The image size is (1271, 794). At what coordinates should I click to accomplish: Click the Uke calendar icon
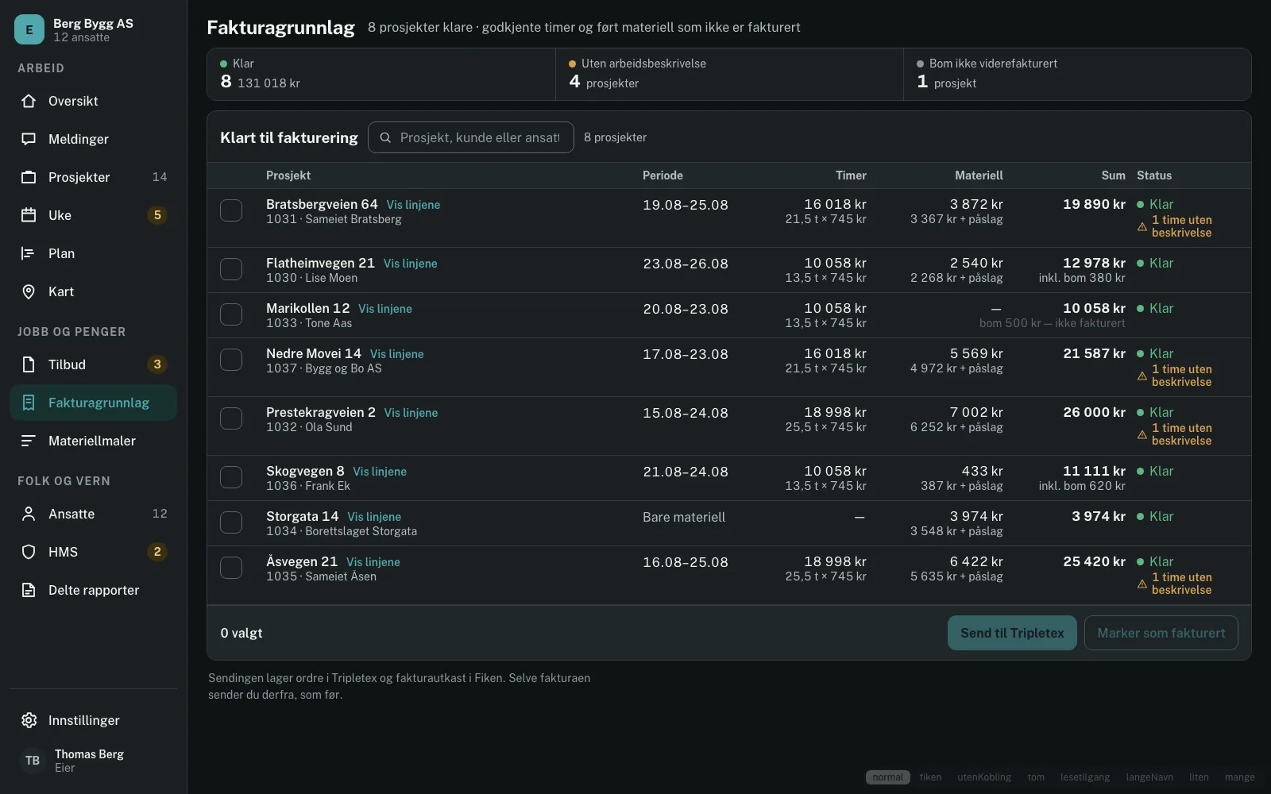click(x=29, y=215)
